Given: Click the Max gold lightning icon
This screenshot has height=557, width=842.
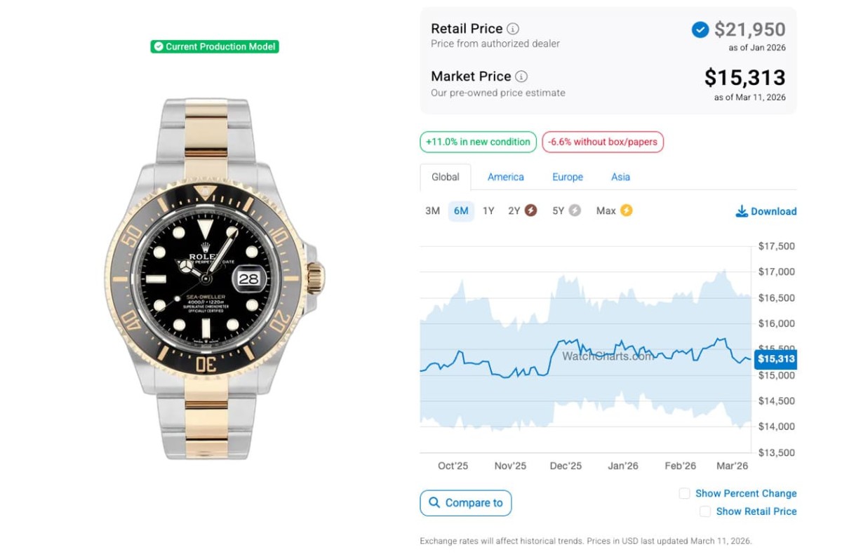Looking at the screenshot, I should [x=626, y=210].
